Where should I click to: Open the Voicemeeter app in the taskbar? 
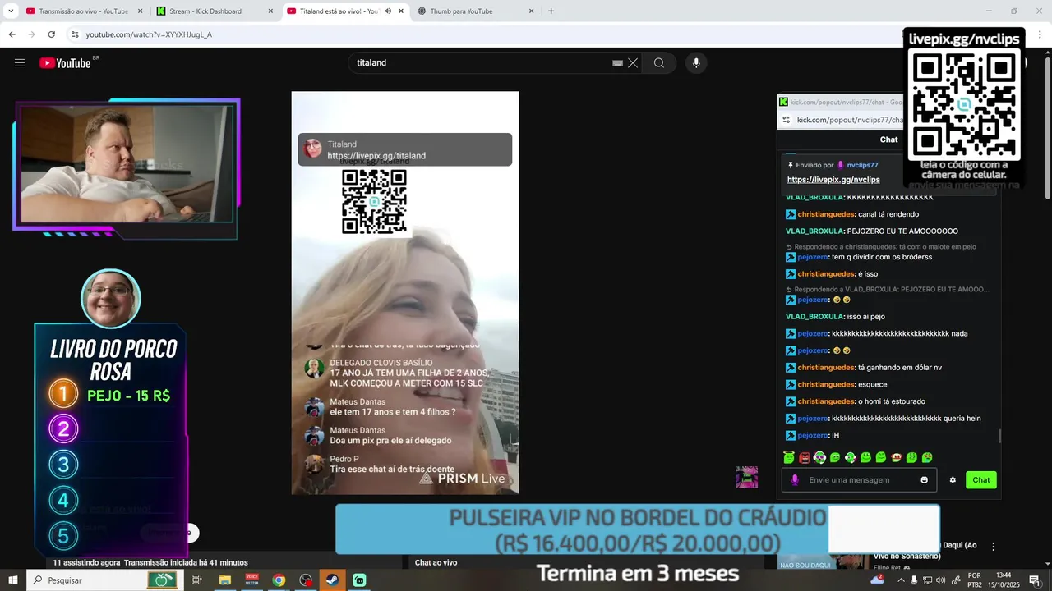[x=251, y=580]
